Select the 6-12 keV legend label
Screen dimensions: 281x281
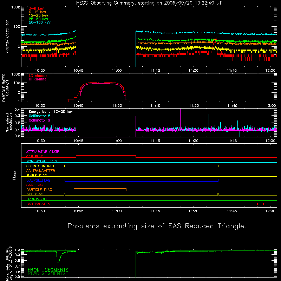[x=38, y=12]
